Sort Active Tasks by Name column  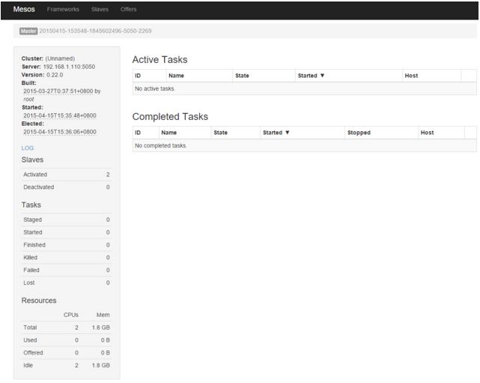click(x=176, y=76)
